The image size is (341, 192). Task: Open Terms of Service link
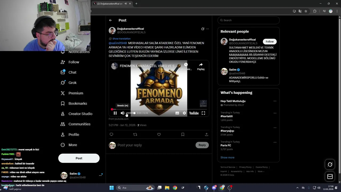(228, 167)
